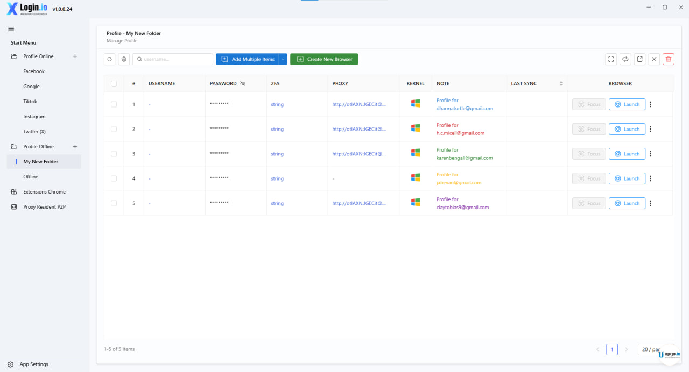Select My New Folder in sidebar
Image resolution: width=689 pixels, height=372 pixels.
click(x=44, y=162)
